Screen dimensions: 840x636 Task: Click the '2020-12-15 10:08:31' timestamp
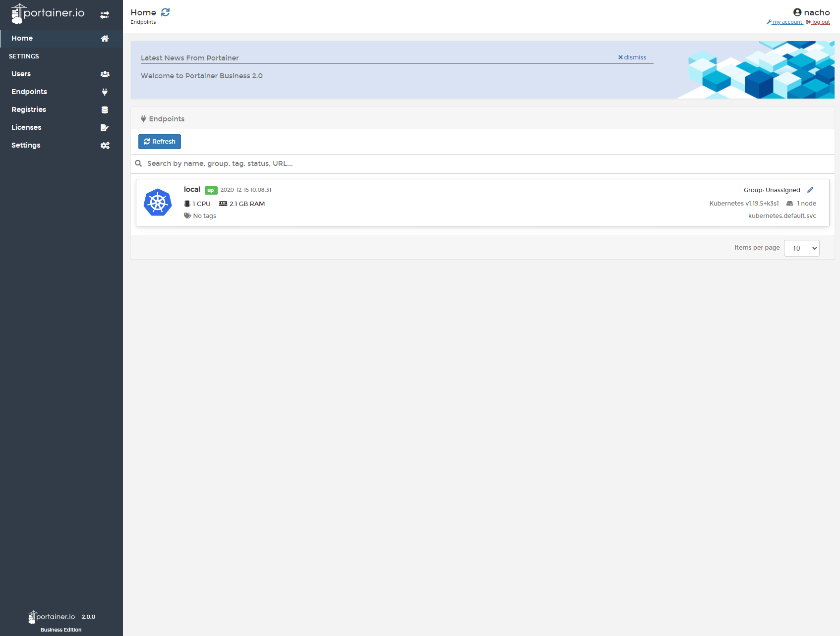(246, 190)
